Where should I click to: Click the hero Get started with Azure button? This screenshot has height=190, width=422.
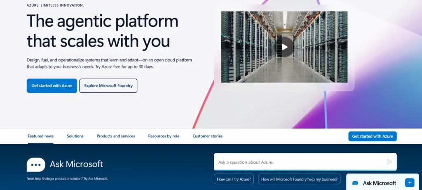tap(52, 86)
